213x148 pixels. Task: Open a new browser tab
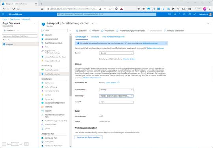pyautogui.click(x=41, y=4)
